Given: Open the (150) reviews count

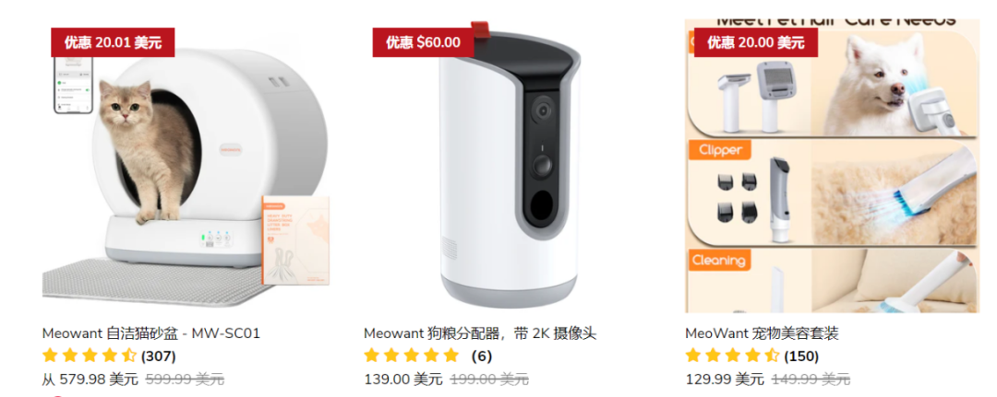Looking at the screenshot, I should [801, 356].
